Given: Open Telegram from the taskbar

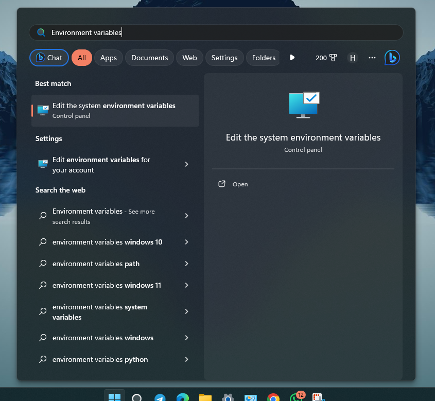Looking at the screenshot, I should [160, 397].
